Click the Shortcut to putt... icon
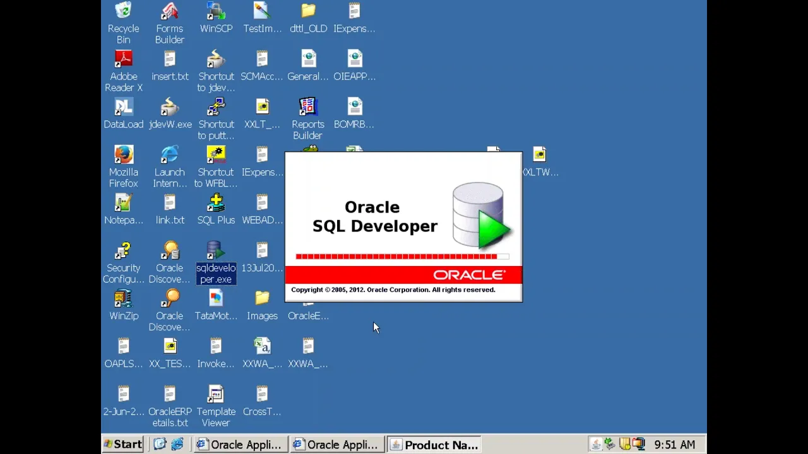The width and height of the screenshot is (808, 454). 216,119
